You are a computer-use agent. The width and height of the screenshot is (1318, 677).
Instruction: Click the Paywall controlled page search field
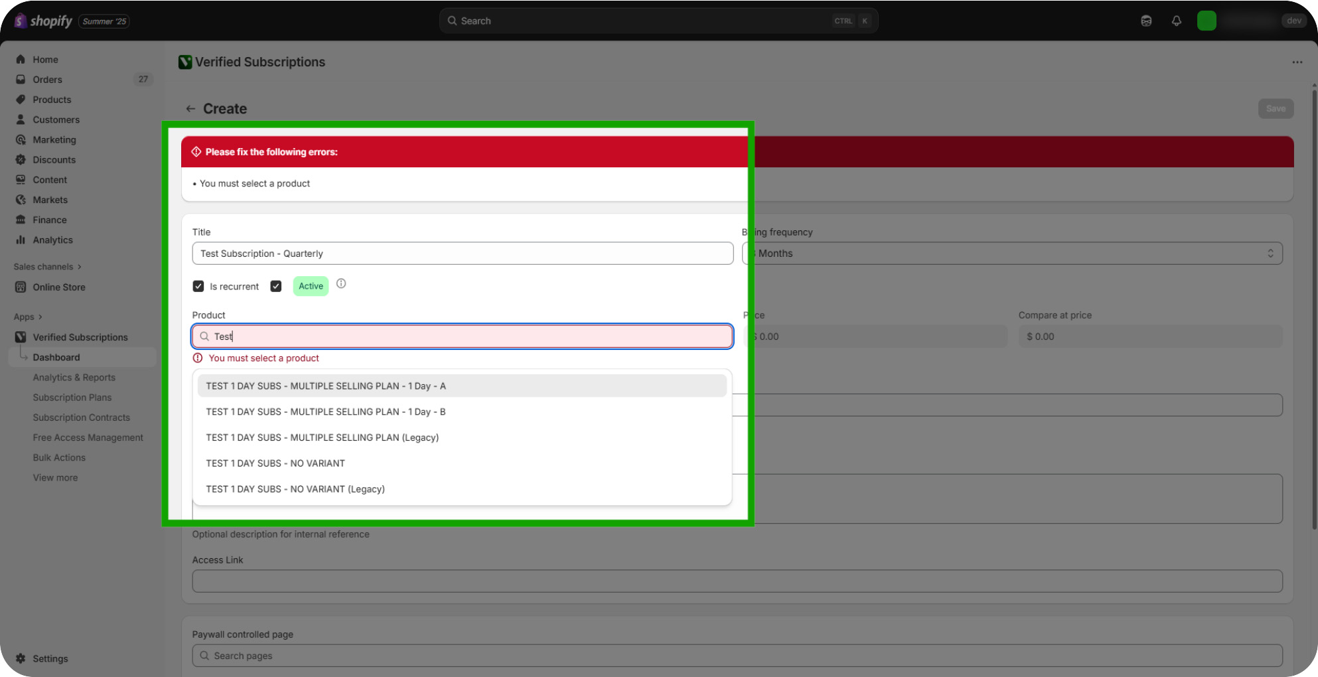(737, 656)
